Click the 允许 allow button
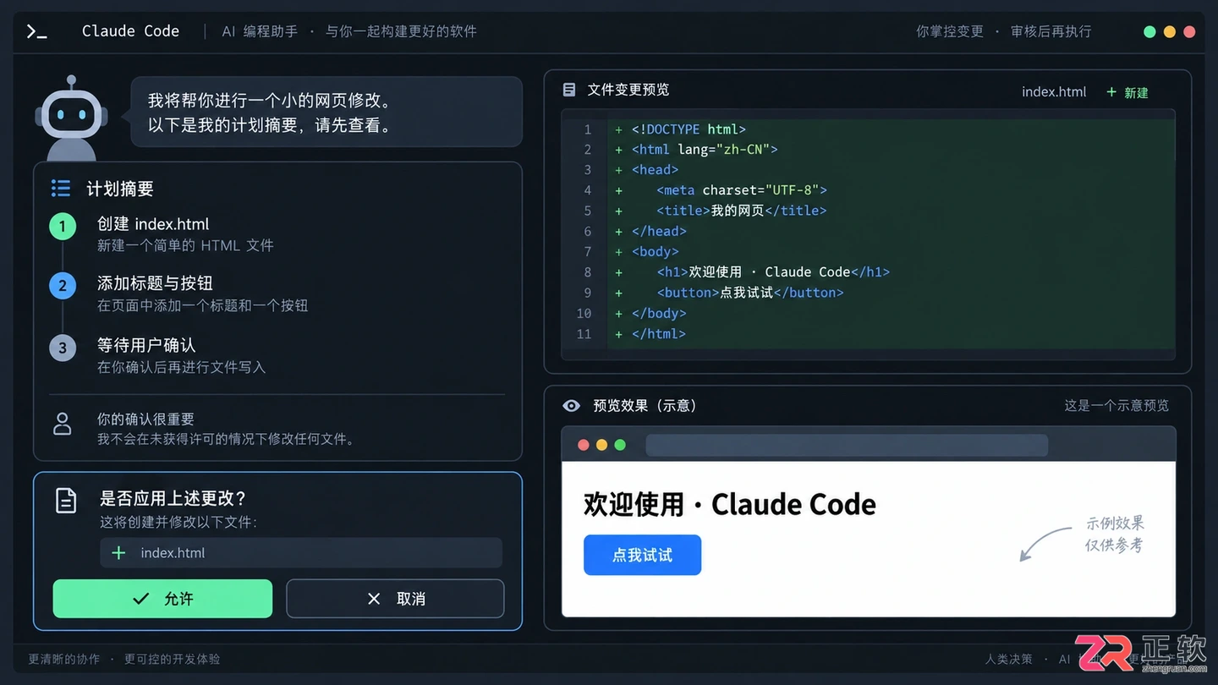The image size is (1218, 685). (x=162, y=599)
